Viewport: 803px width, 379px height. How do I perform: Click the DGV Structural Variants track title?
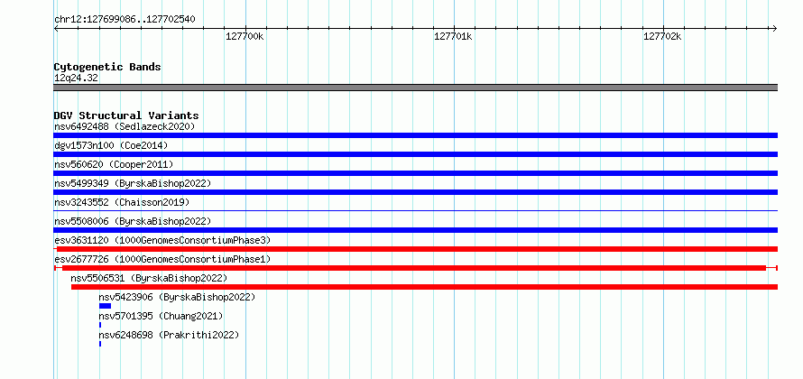126,116
